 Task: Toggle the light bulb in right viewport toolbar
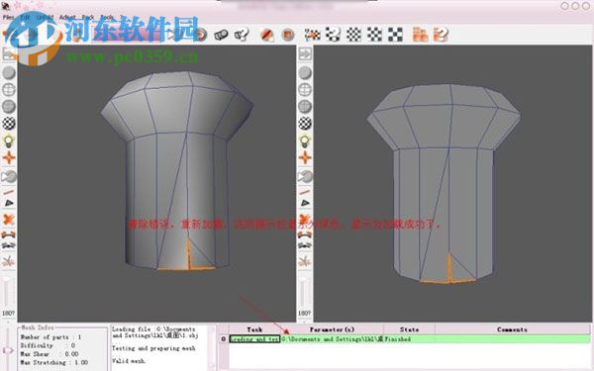[x=305, y=140]
